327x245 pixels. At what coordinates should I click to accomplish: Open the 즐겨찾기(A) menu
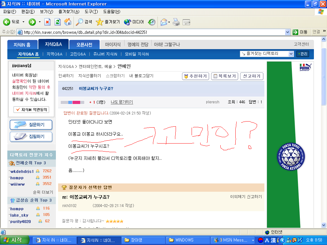[x=69, y=12]
